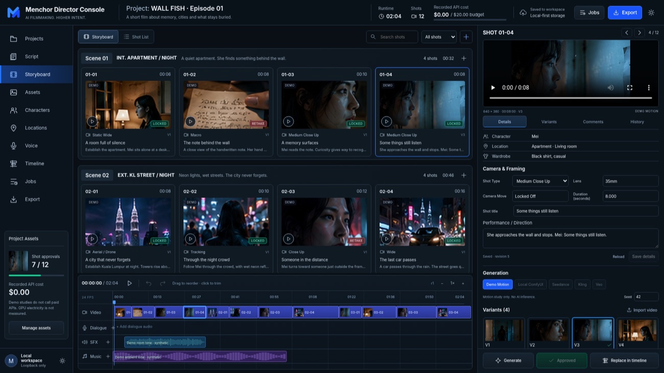Viewport: 664px width, 373px height.
Task: Click the Generate button
Action: point(508,360)
